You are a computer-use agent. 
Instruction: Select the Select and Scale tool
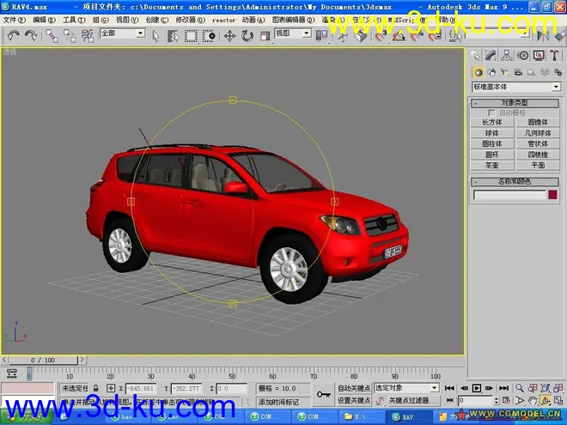tap(265, 36)
